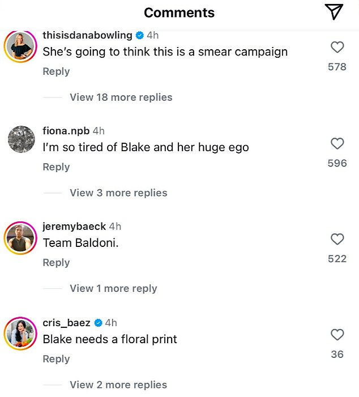Open thisisdanabowling's profile picture

(x=20, y=46)
